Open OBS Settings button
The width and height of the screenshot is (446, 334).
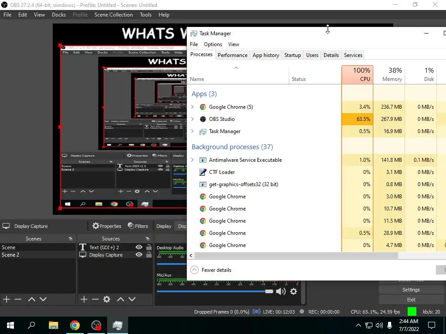pos(411,290)
